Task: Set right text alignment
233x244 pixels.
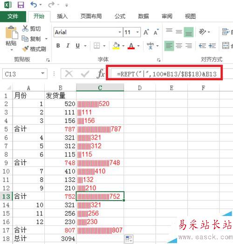Action: (x=189, y=46)
